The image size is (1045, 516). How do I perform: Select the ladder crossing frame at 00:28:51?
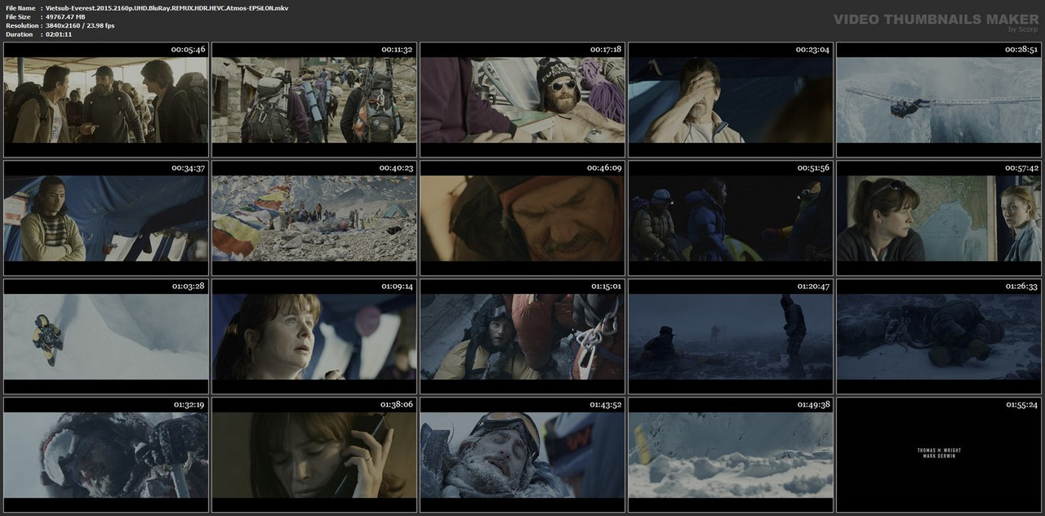pyautogui.click(x=939, y=100)
